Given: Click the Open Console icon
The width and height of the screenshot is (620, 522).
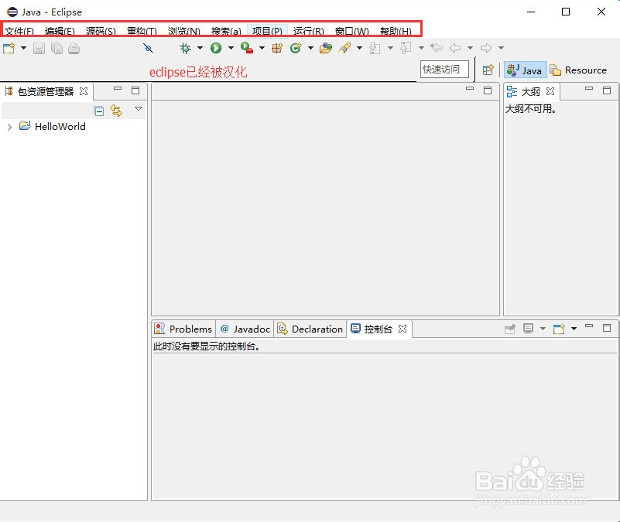Looking at the screenshot, I should 559,329.
